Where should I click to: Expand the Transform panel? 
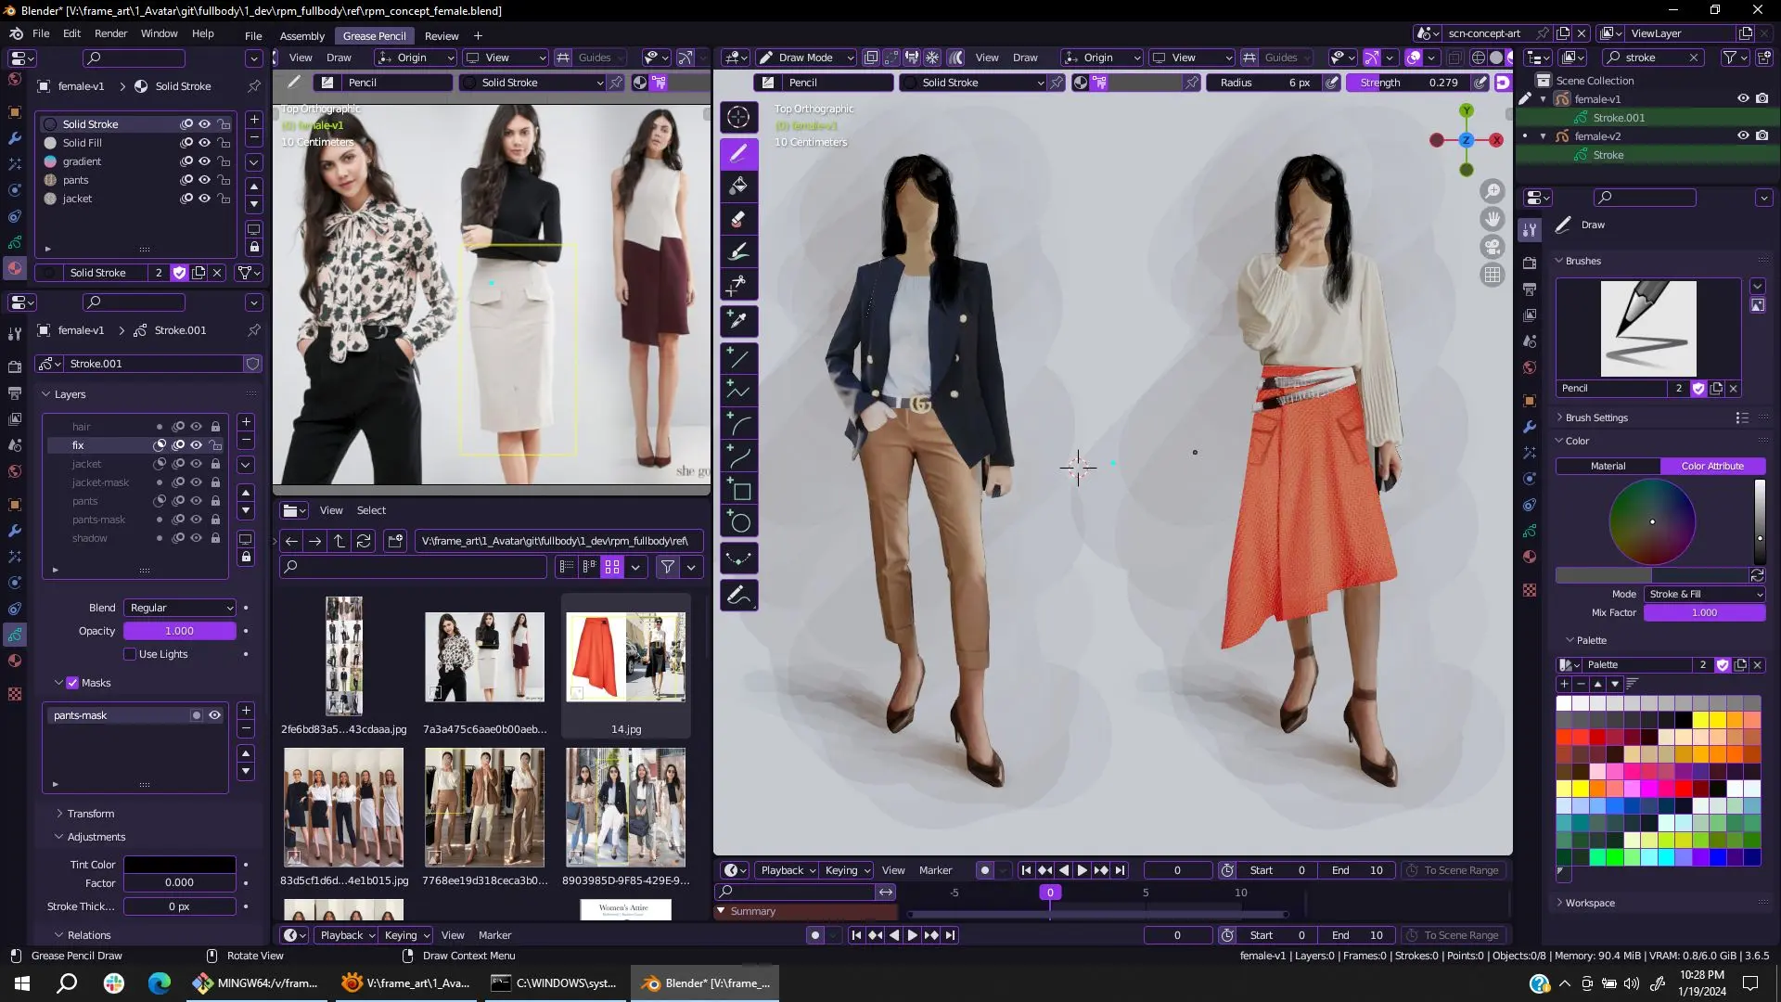pyautogui.click(x=90, y=814)
